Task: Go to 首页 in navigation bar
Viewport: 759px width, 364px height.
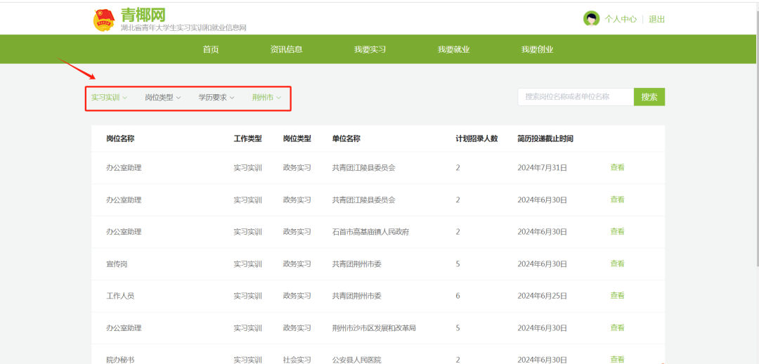Action: click(211, 49)
